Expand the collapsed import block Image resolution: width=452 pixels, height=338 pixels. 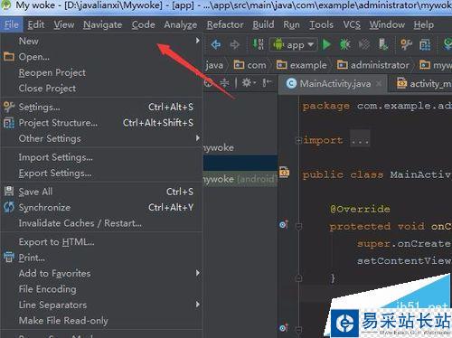(298, 140)
